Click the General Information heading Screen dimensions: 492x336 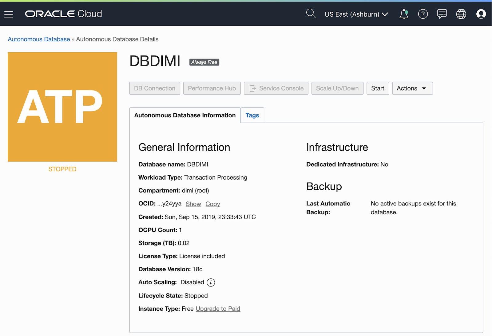(184, 147)
